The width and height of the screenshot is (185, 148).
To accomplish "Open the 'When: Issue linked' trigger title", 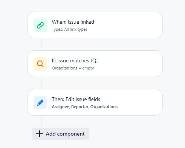I will [x=73, y=22].
